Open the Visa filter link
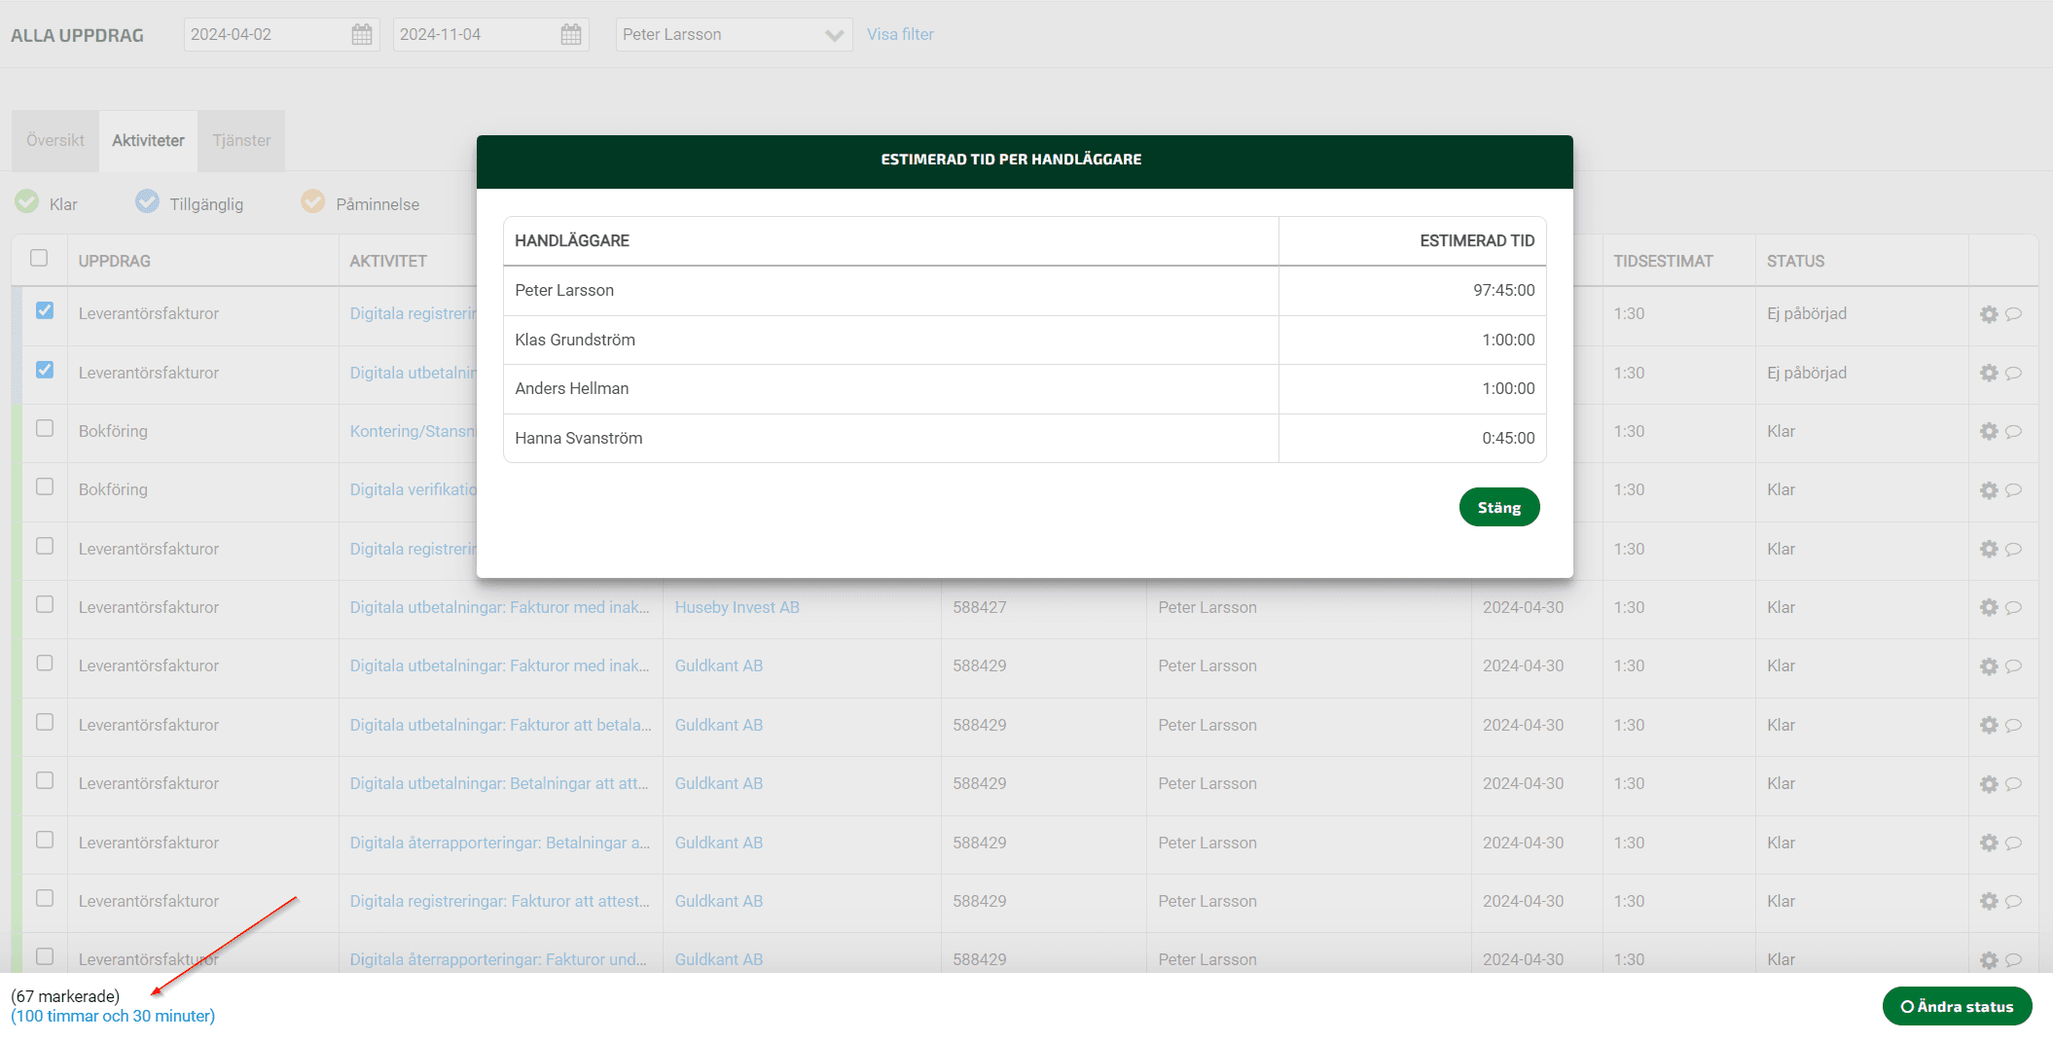 coord(900,35)
